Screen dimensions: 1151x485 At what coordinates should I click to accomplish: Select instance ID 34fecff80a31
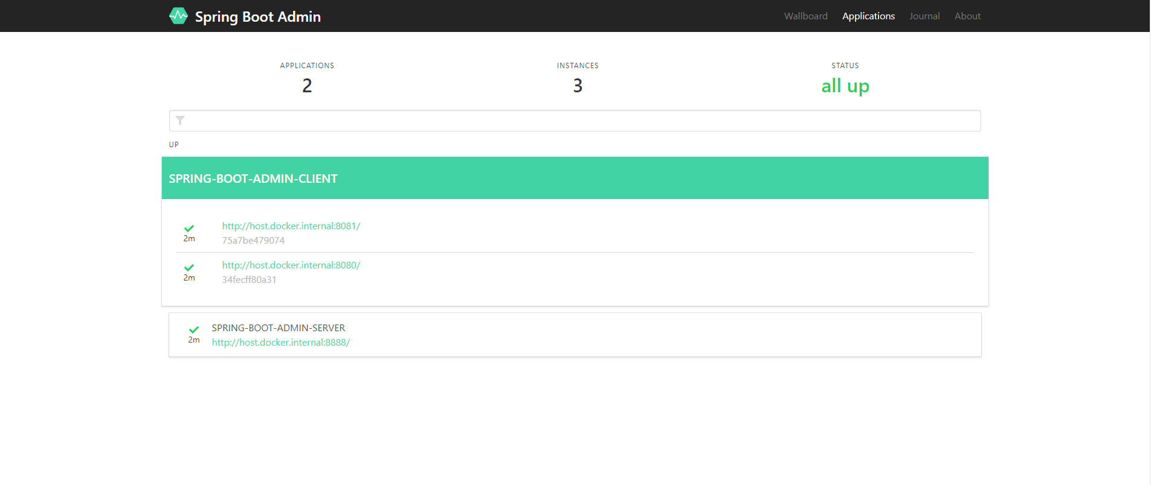pyautogui.click(x=249, y=279)
